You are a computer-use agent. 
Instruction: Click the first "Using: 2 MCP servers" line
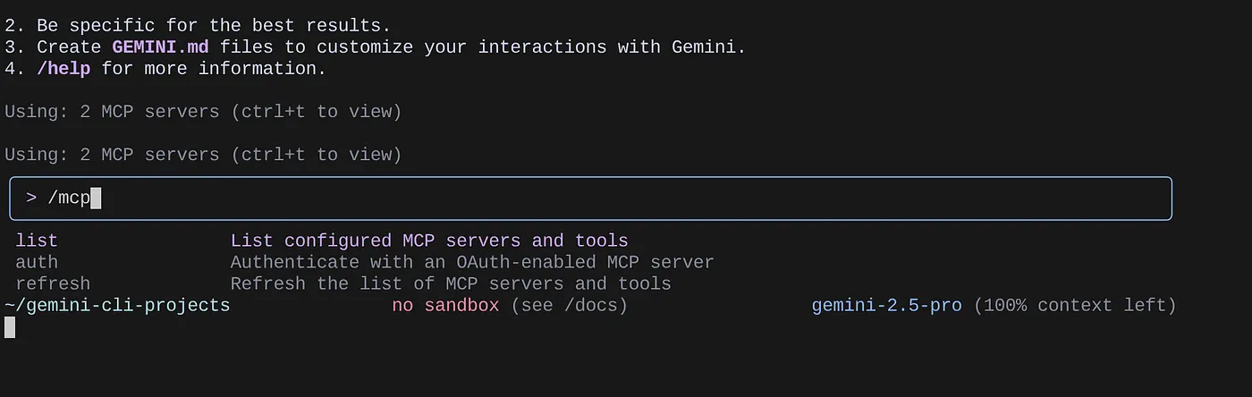click(203, 112)
